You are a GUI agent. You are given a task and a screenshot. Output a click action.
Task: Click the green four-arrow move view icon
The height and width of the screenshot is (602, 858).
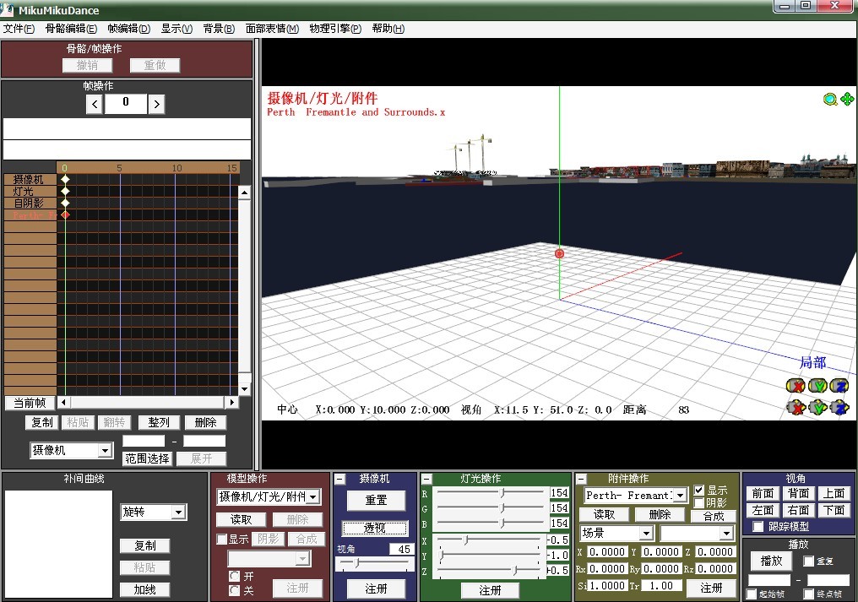pos(847,99)
